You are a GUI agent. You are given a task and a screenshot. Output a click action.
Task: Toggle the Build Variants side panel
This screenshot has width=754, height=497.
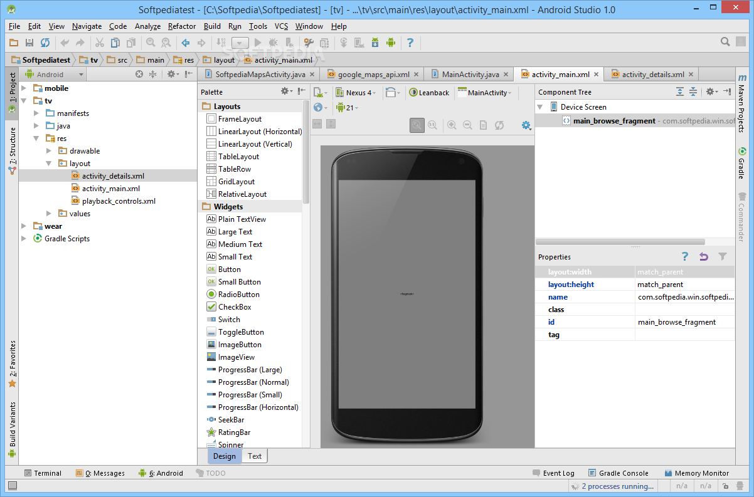[x=12, y=430]
